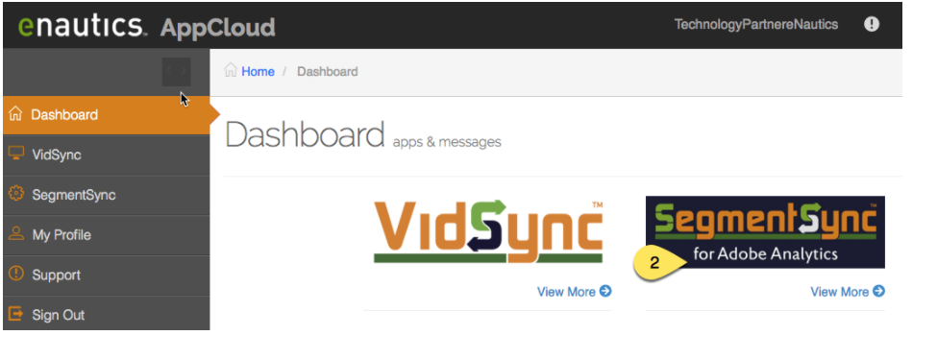Click View More under VidSync logo
Viewport: 937px width, 359px height.
(566, 292)
